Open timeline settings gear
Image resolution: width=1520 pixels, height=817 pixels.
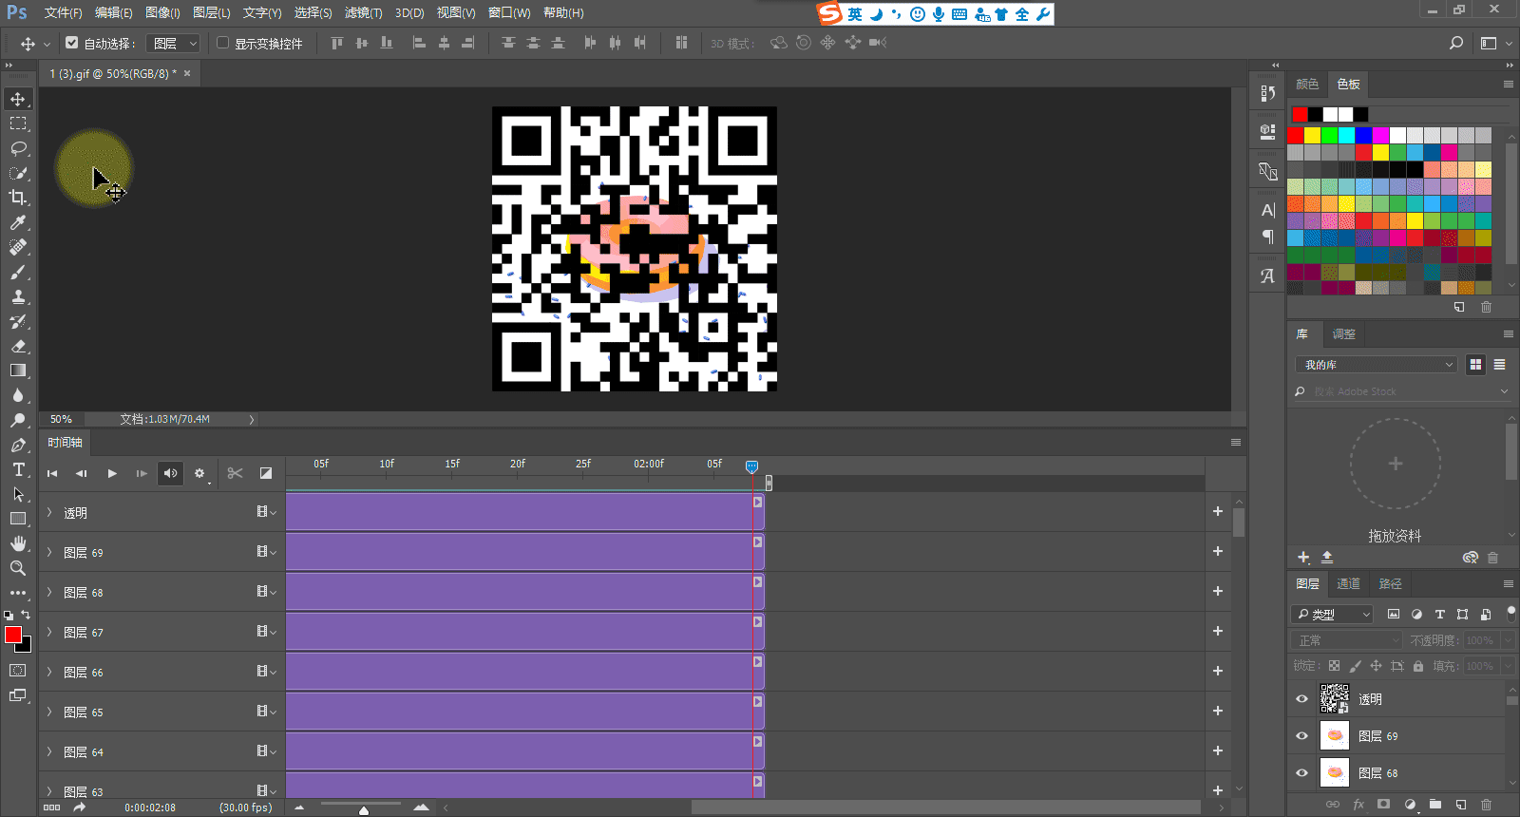click(199, 473)
